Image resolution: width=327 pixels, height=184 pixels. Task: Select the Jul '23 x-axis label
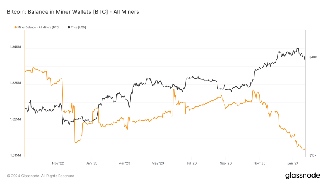tap(191, 163)
